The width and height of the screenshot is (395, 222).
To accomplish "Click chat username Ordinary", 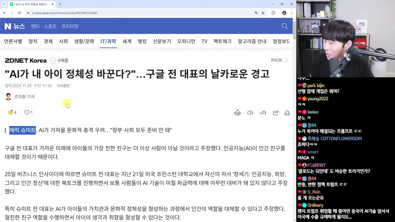I will click(315, 205).
